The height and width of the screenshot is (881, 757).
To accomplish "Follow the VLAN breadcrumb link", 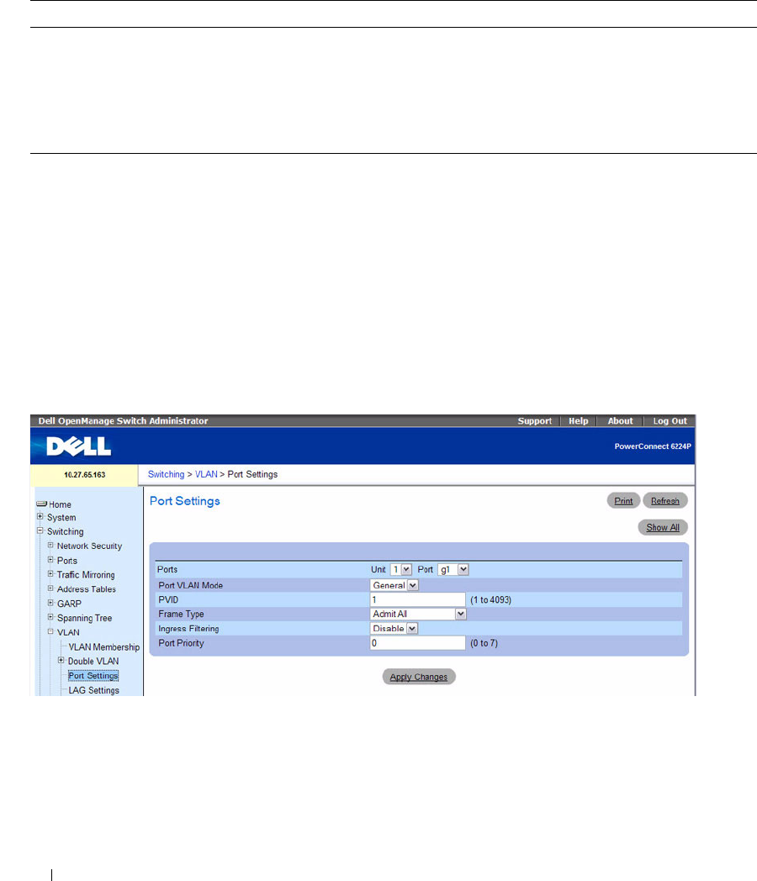I will 206,474.
